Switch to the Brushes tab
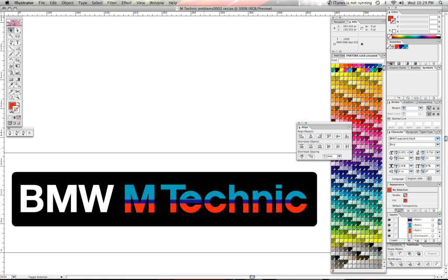448x280 pixels. click(415, 68)
